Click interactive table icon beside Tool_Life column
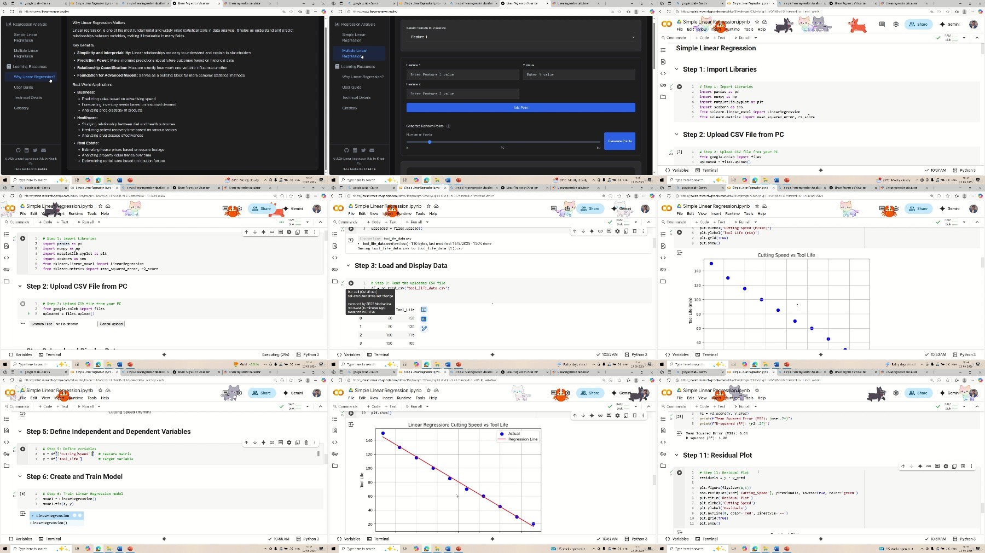985x553 pixels. point(424,310)
